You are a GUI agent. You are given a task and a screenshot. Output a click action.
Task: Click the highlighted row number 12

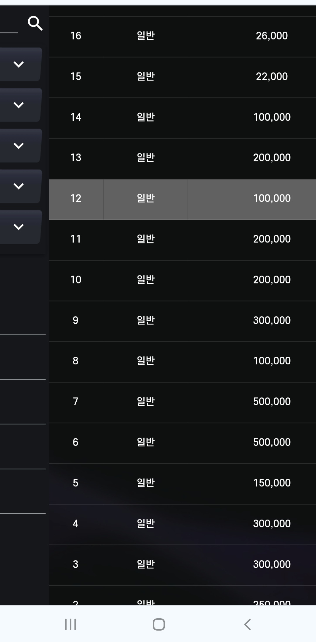(76, 198)
